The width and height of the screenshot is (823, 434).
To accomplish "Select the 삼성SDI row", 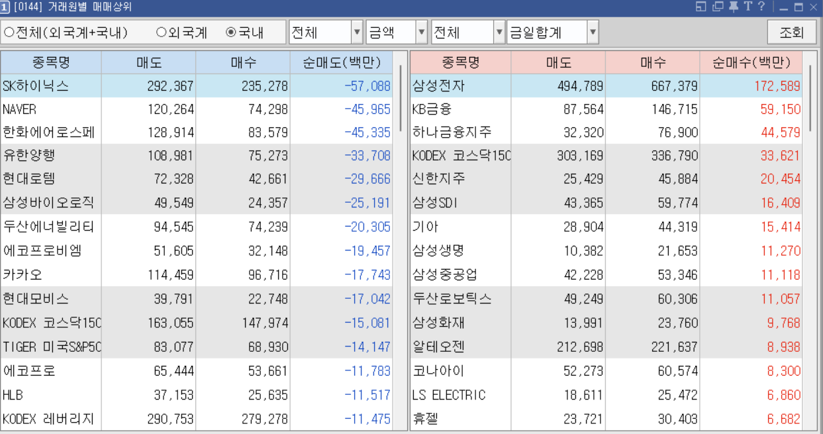I will click(606, 203).
